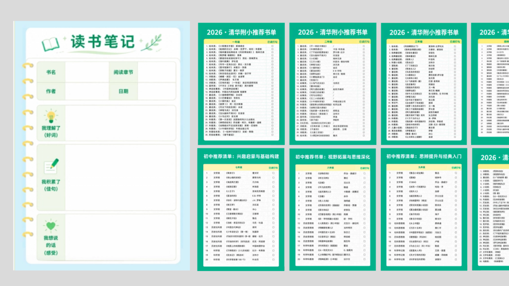This screenshot has width=509, height=286.
Task: Click the 七年级 column header
Action: tap(239, 167)
